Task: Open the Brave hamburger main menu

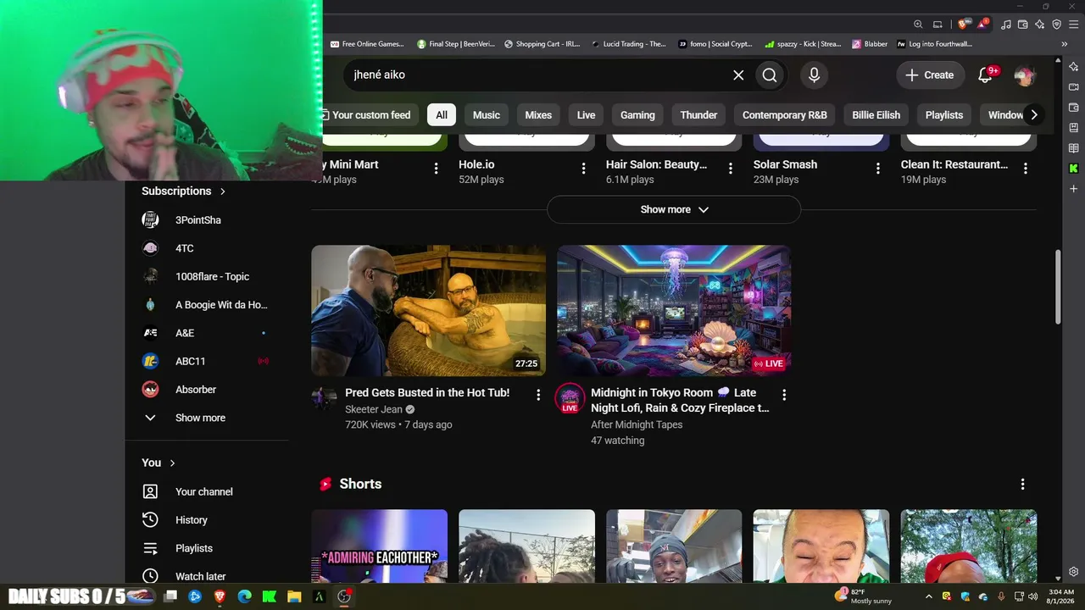Action: tap(1073, 25)
